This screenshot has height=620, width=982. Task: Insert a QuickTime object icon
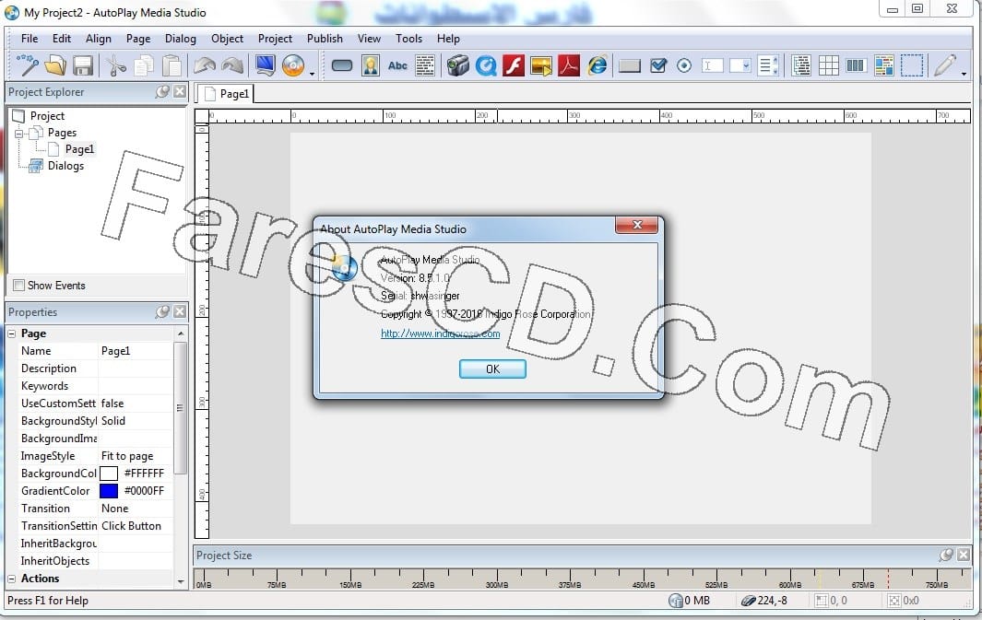coord(486,65)
